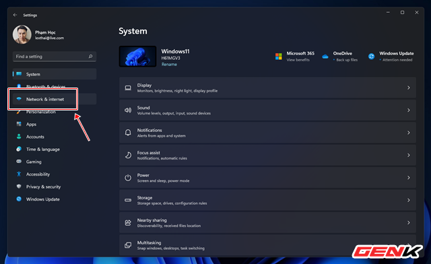Minimize the Settings window
431x264 pixels.
click(388, 12)
